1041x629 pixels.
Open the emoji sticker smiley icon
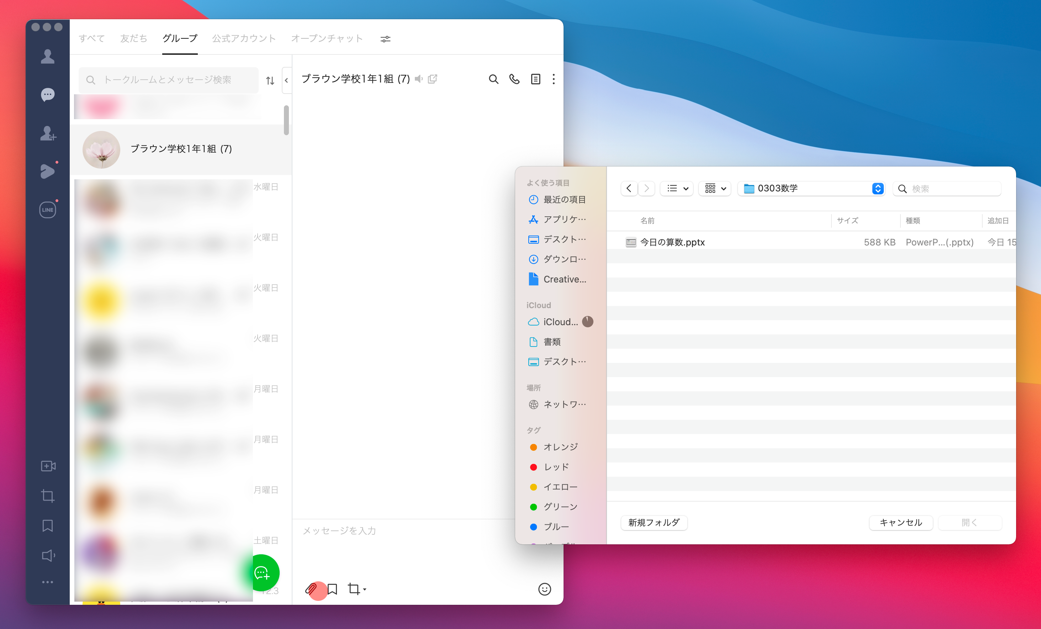545,589
